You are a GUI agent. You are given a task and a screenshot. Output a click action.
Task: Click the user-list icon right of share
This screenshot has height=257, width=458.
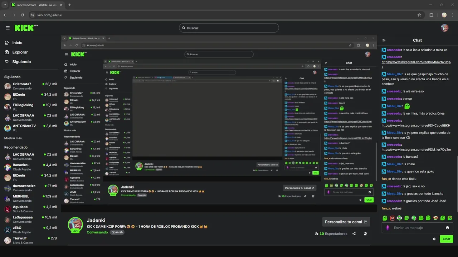[x=365, y=234]
